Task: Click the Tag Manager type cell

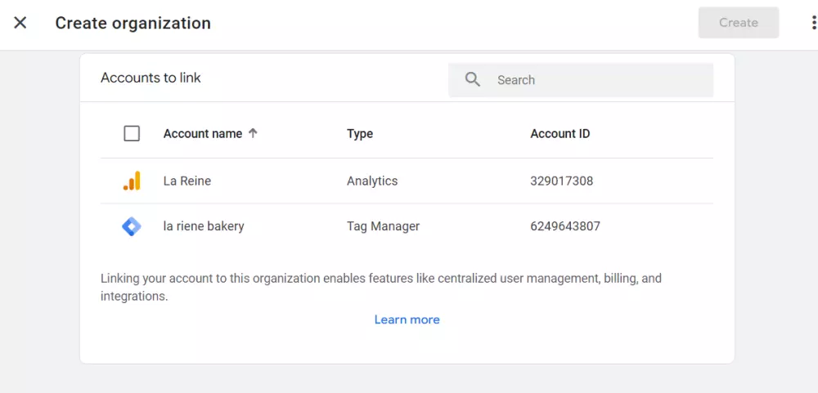Action: tap(383, 226)
